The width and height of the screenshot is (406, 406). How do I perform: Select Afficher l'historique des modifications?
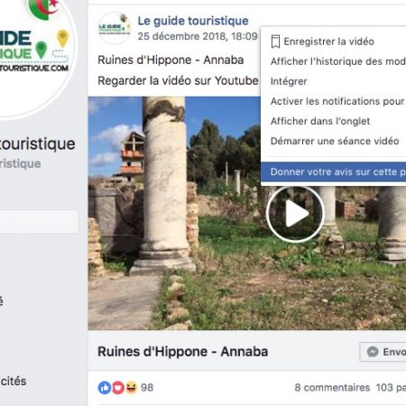(337, 61)
